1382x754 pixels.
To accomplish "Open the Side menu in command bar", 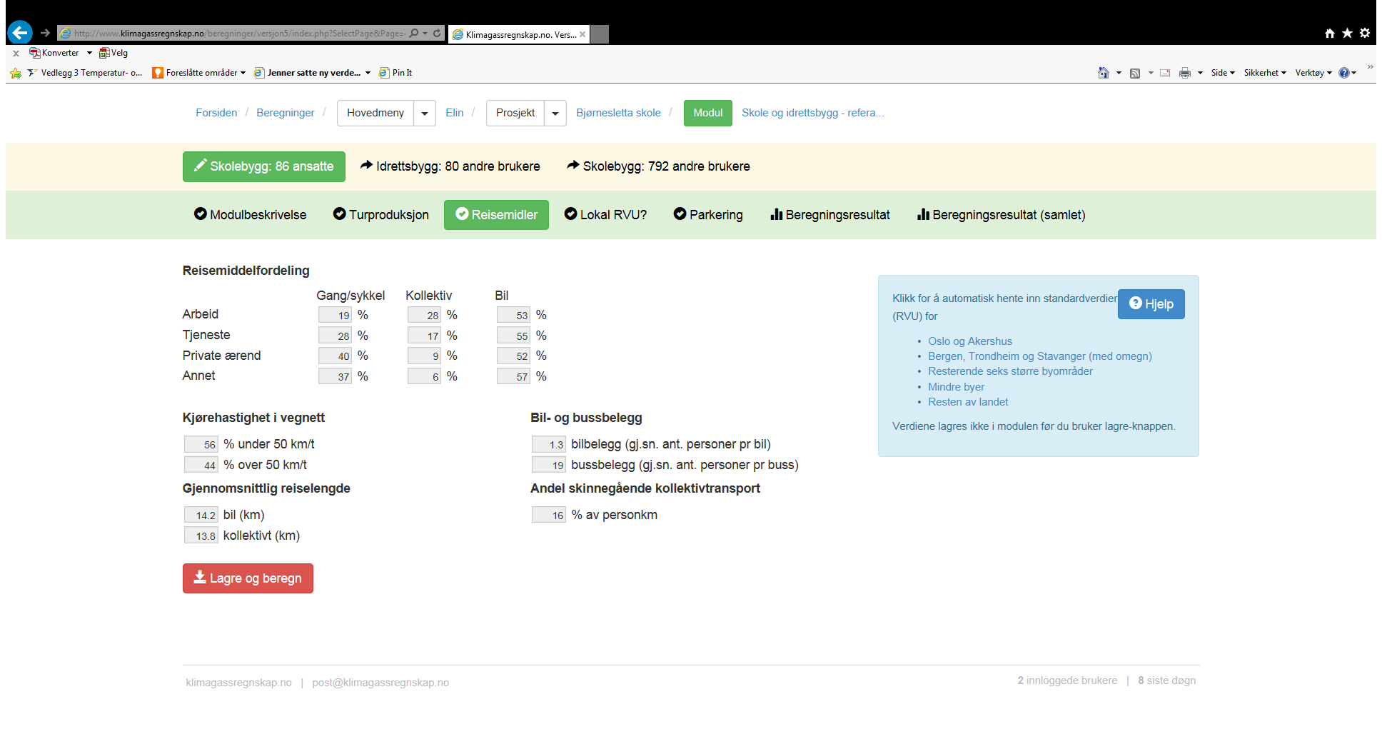I will point(1223,73).
